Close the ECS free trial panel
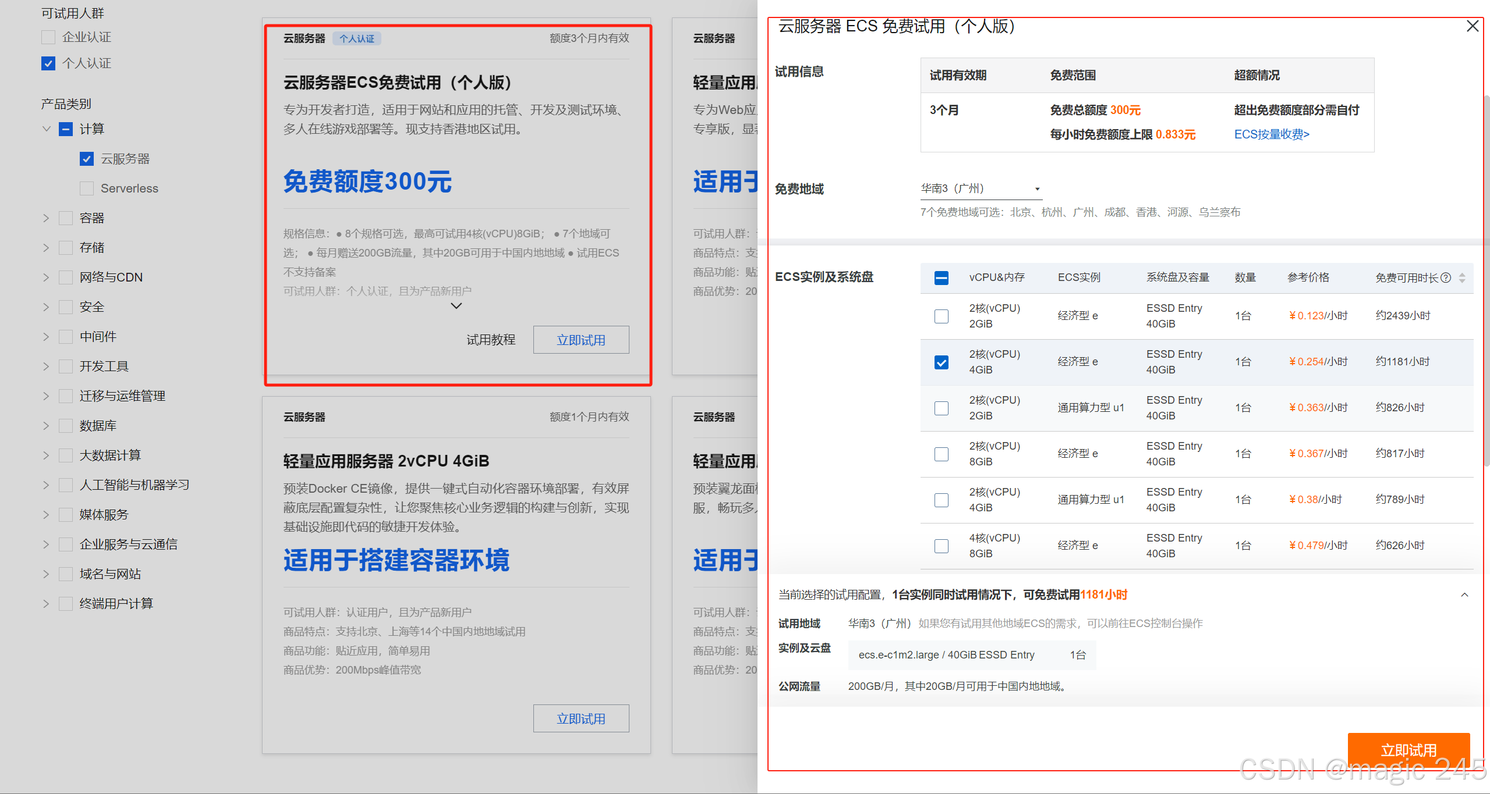The width and height of the screenshot is (1490, 794). tap(1472, 26)
